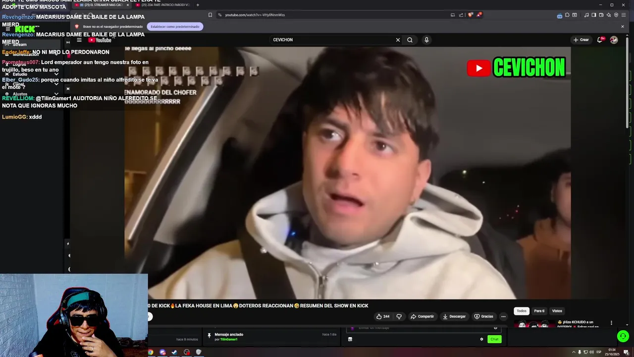Open options for the KCHUDO suggested video
Image resolution: width=634 pixels, height=357 pixels.
point(611,323)
